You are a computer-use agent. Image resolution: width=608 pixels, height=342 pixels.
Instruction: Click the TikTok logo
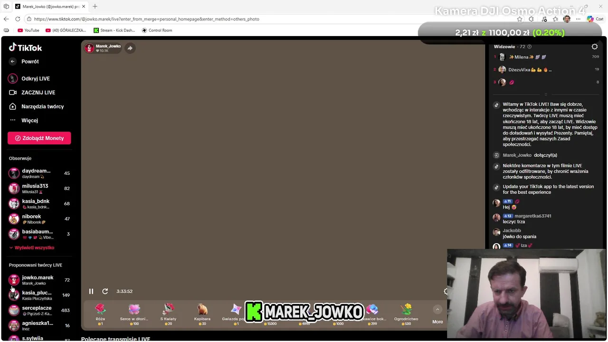click(25, 47)
